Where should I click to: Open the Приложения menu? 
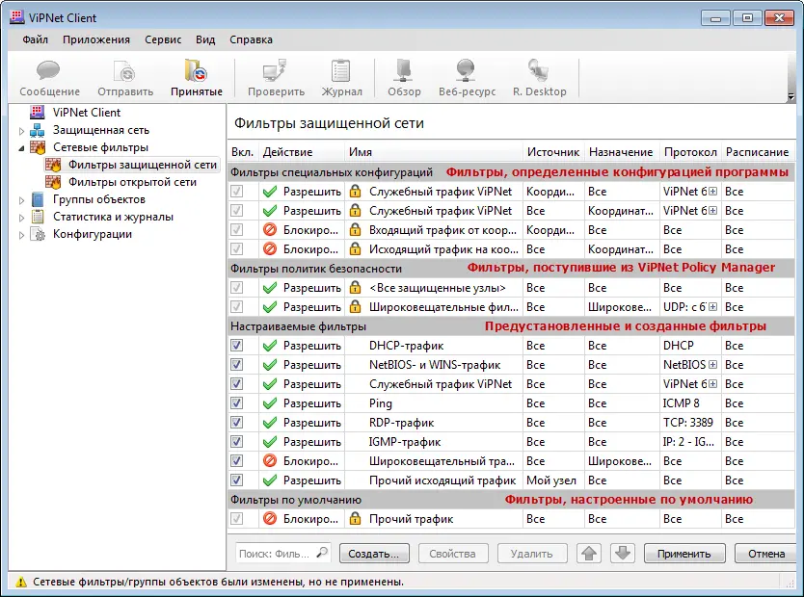(x=97, y=39)
